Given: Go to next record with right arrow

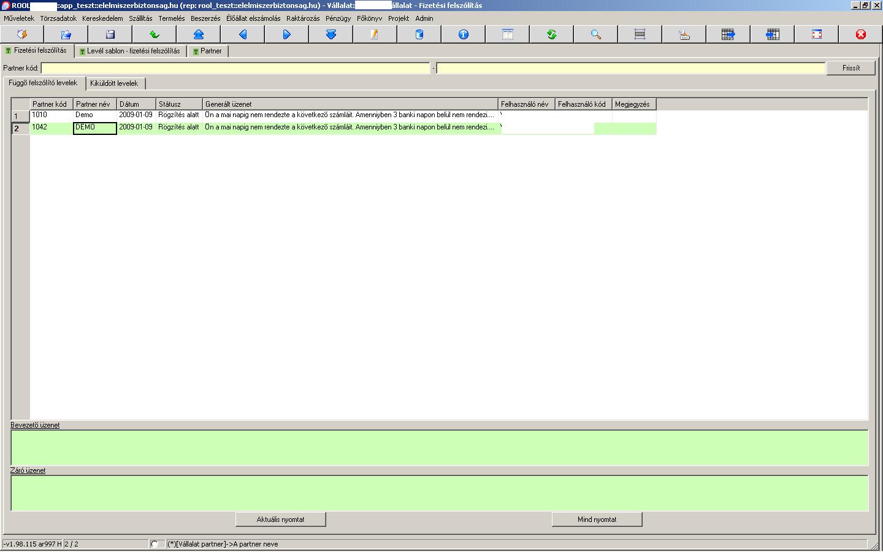Looking at the screenshot, I should (287, 34).
